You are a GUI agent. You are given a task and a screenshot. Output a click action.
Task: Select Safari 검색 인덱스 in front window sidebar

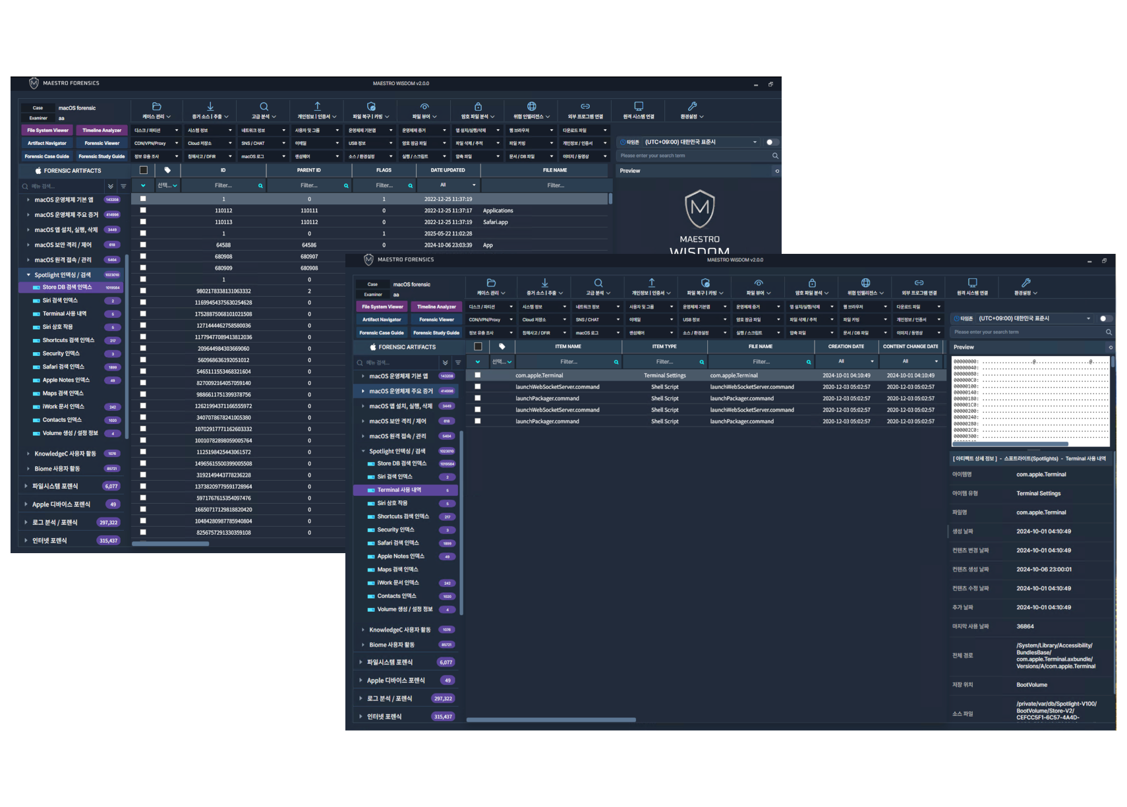[x=405, y=543]
